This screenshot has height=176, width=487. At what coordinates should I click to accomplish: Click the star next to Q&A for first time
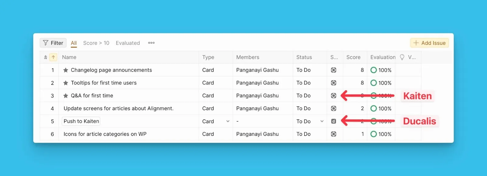coord(65,96)
